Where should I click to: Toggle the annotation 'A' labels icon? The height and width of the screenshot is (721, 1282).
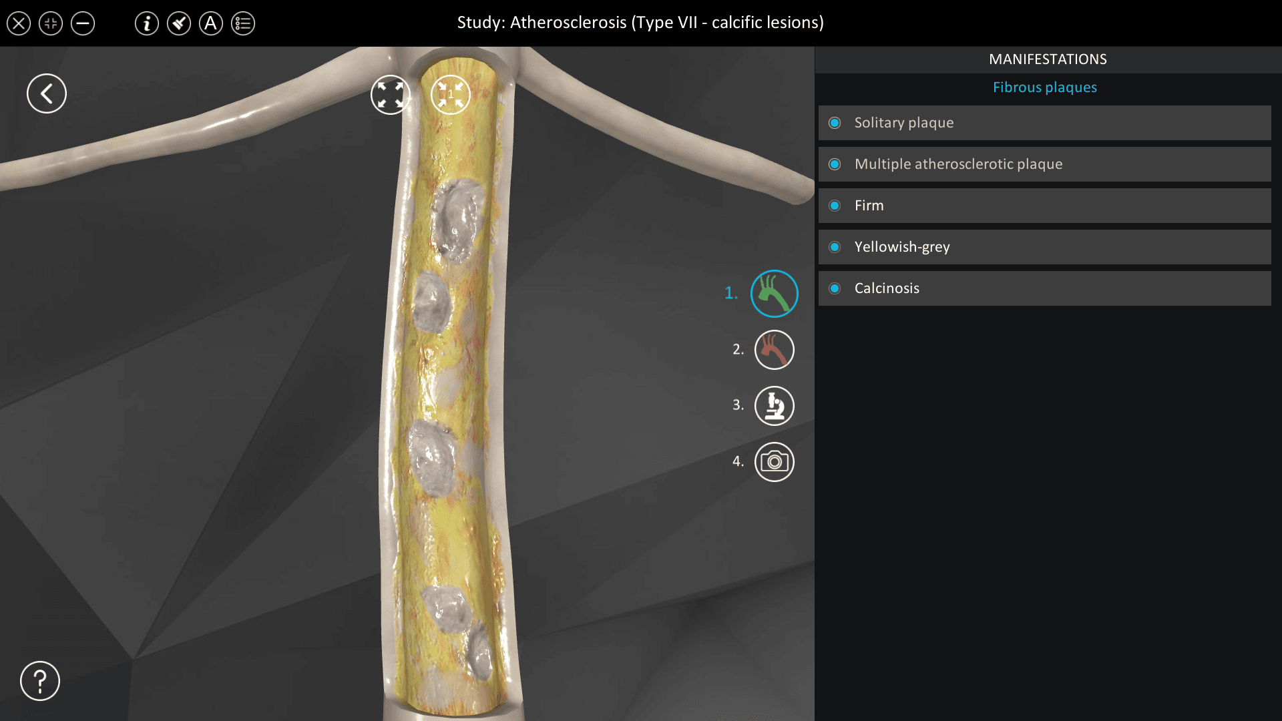[211, 24]
